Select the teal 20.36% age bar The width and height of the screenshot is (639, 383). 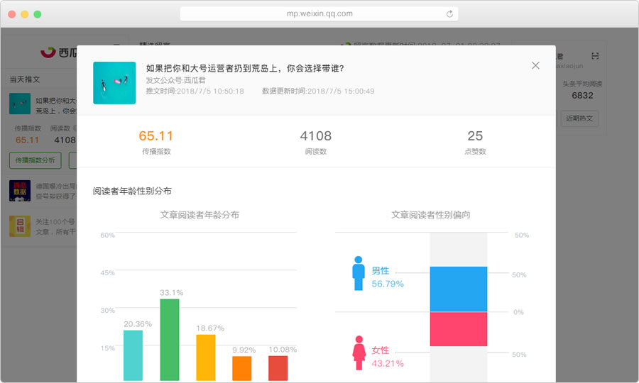coord(133,356)
